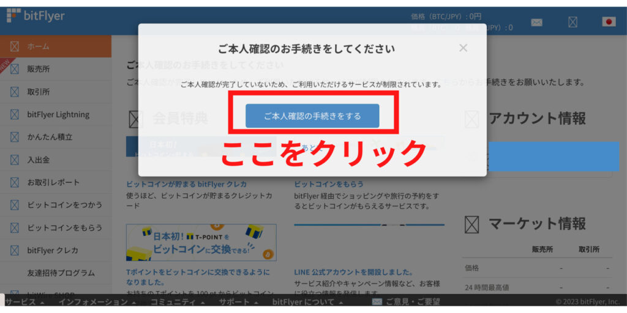Click the 24時間最高値 row label

tap(487, 287)
